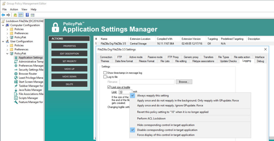
Task: Open the Update Checks tab
Action: pos(228,61)
